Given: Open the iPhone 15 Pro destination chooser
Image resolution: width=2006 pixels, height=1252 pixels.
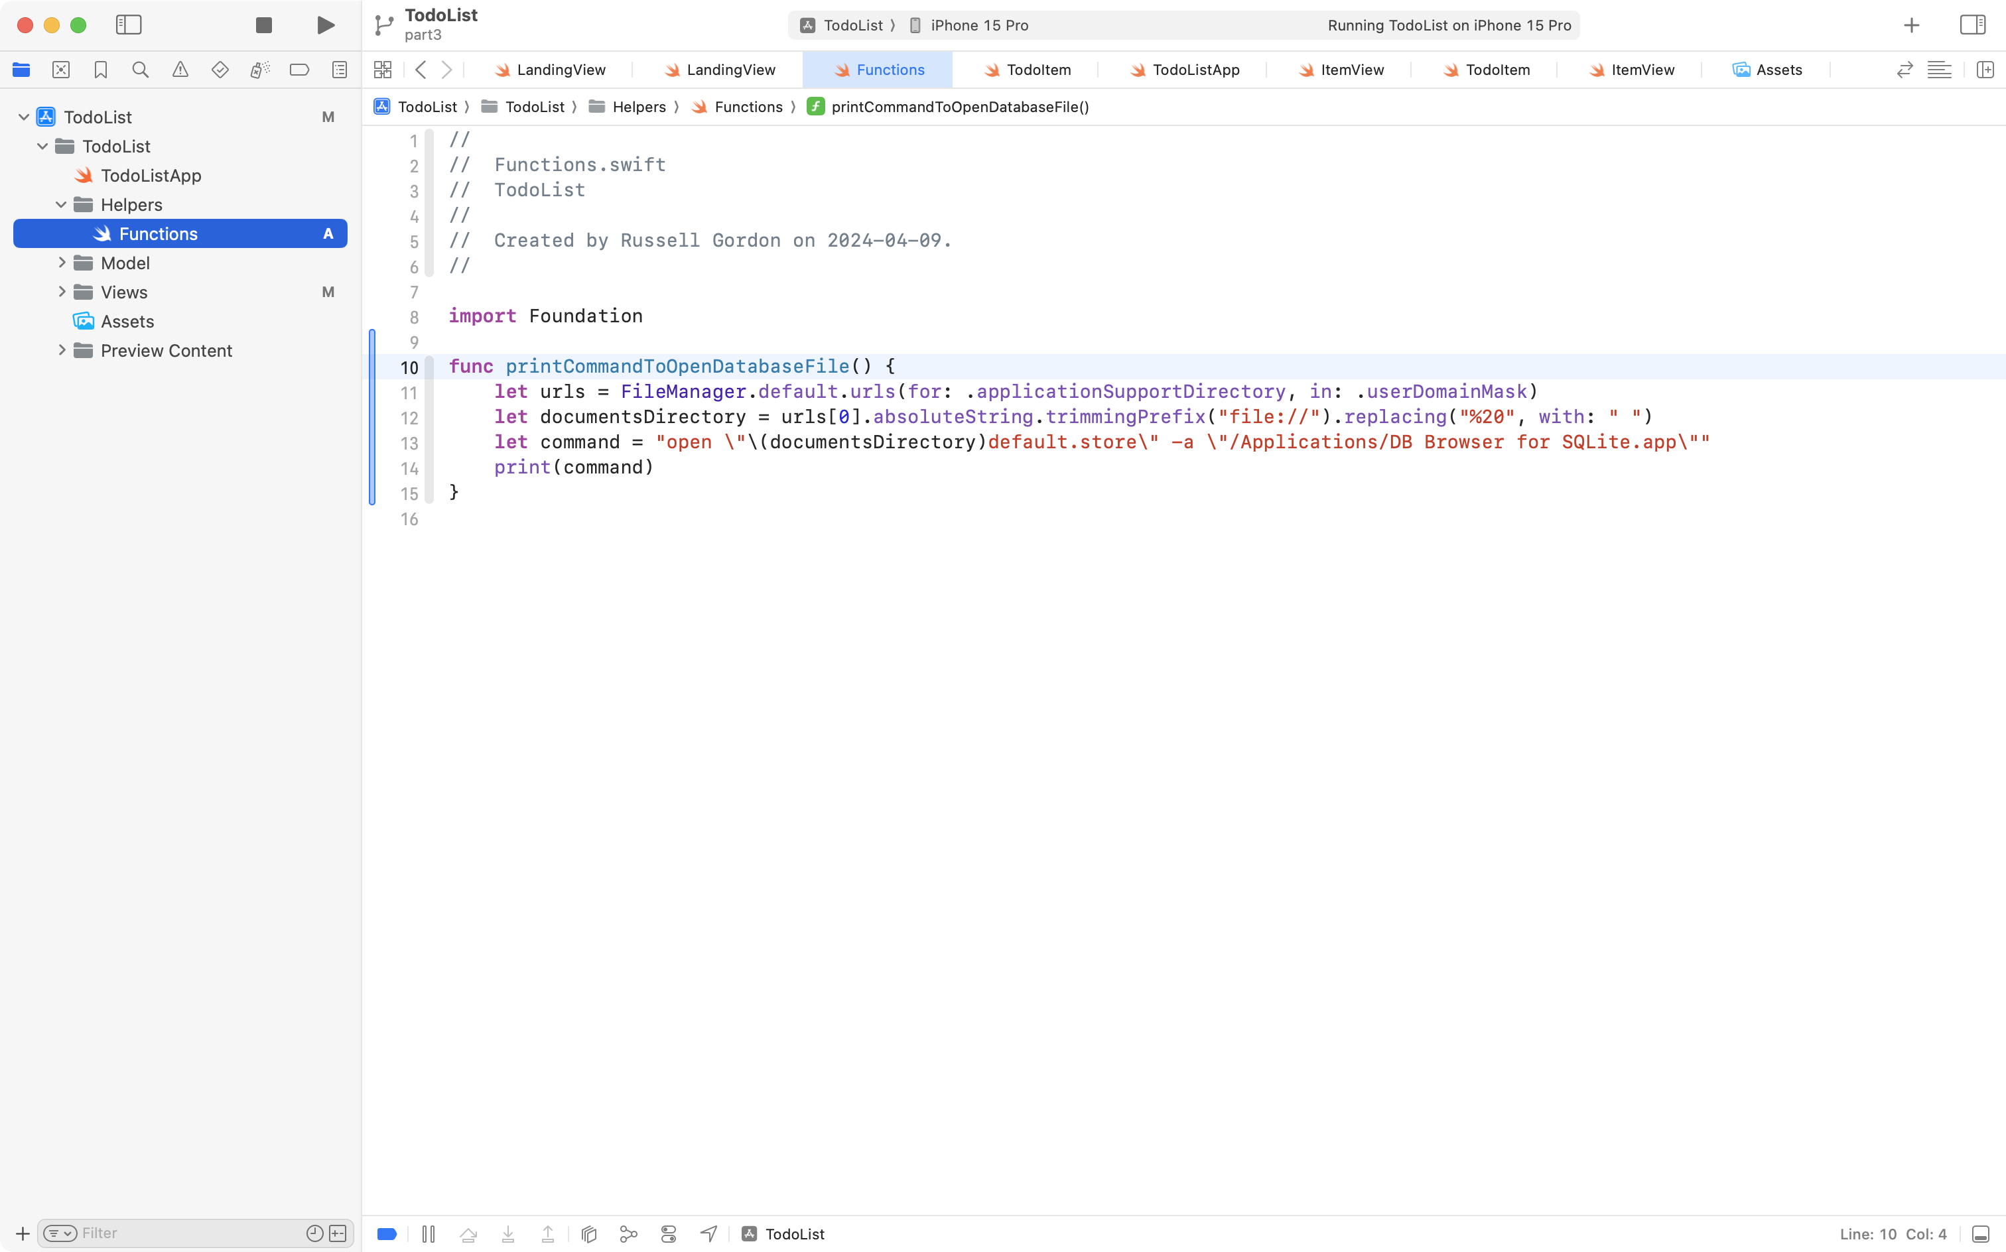Looking at the screenshot, I should [x=977, y=25].
